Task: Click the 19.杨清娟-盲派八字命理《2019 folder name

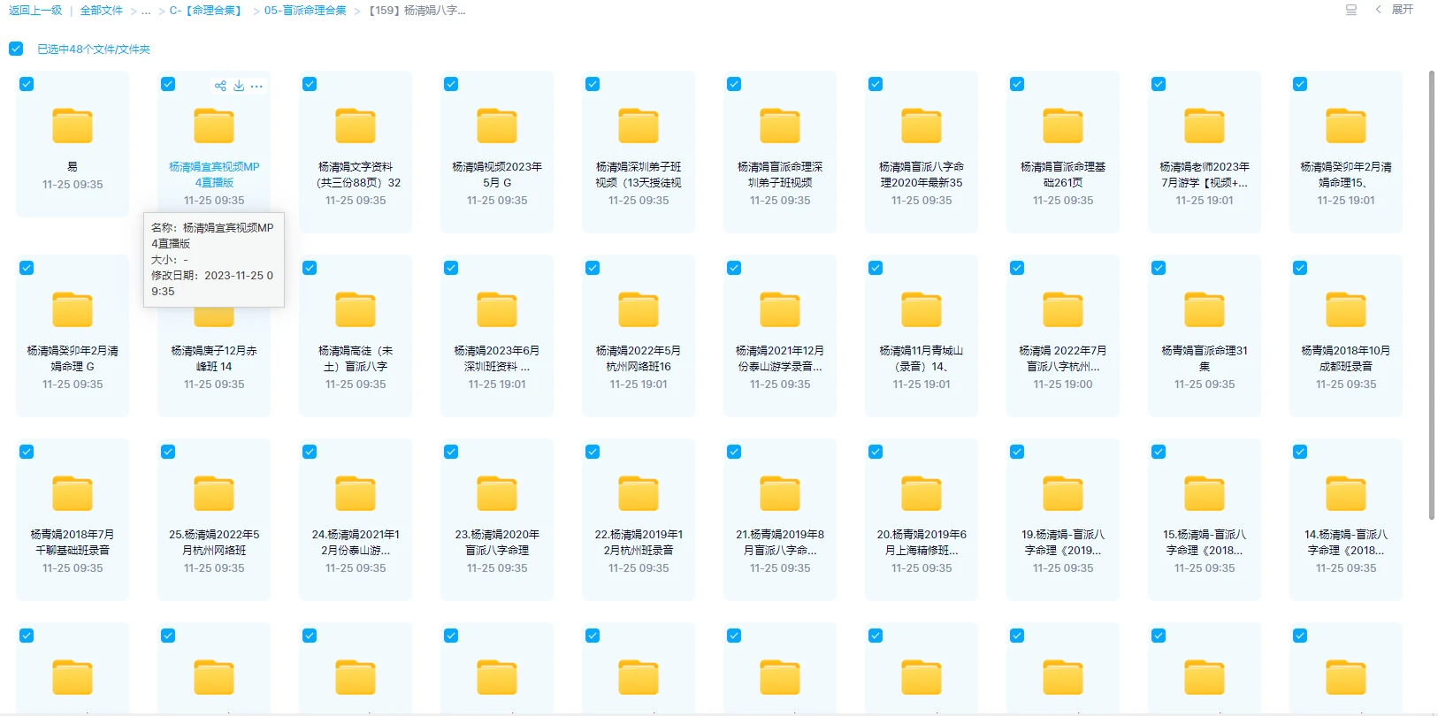Action: [1063, 542]
